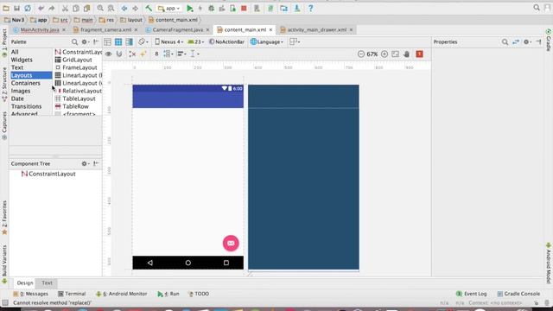Open the API level 23 dropdown
Screen dimensions: 553x311
pos(196,42)
